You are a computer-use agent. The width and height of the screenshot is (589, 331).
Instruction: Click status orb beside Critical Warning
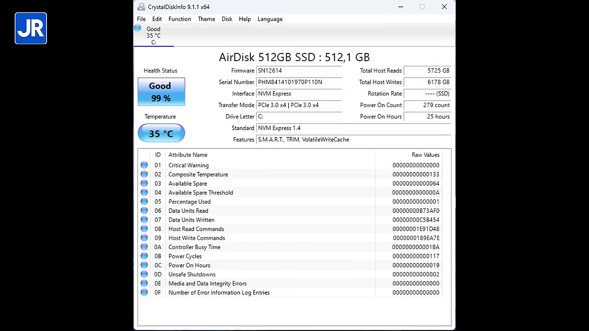pyautogui.click(x=144, y=165)
